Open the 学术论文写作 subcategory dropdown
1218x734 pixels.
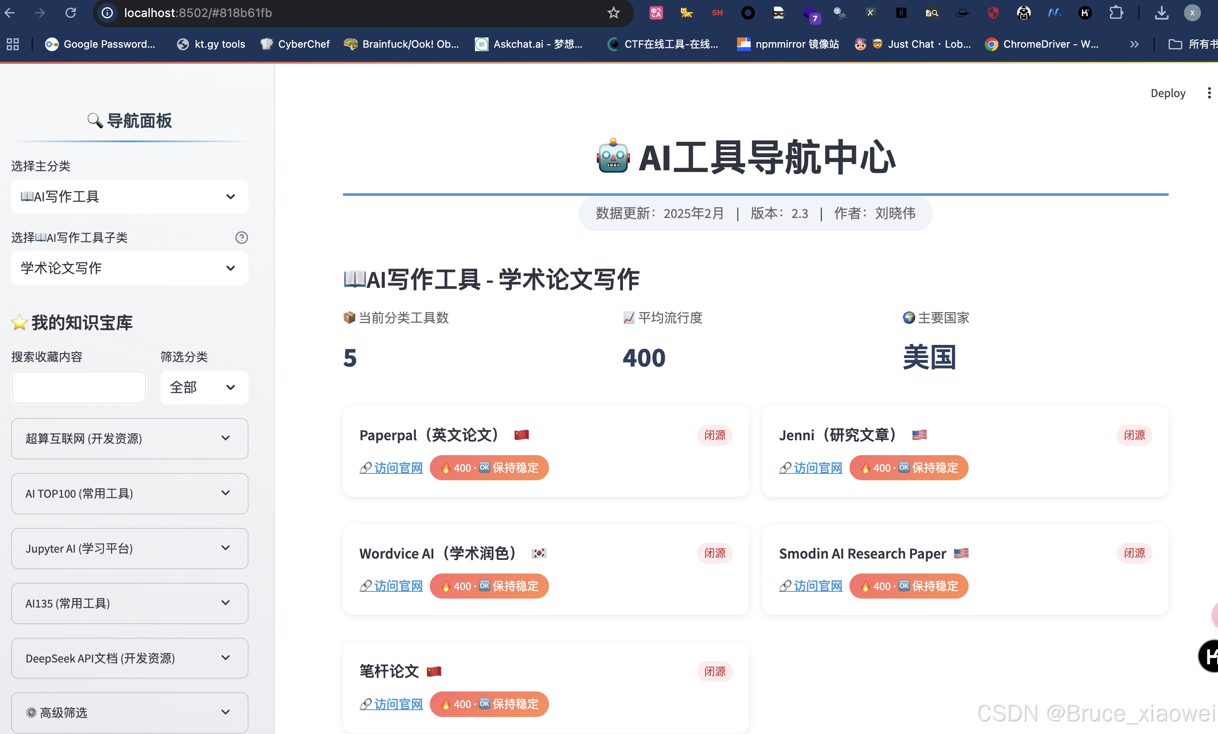[x=129, y=268]
